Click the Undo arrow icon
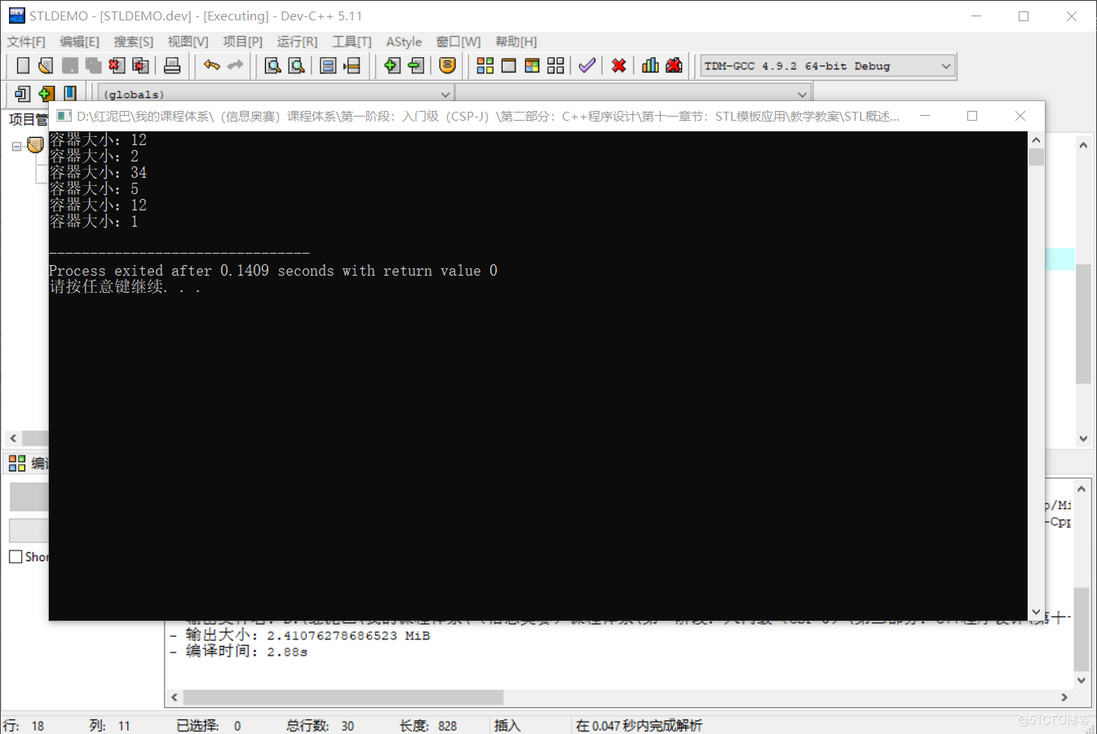 click(x=212, y=65)
